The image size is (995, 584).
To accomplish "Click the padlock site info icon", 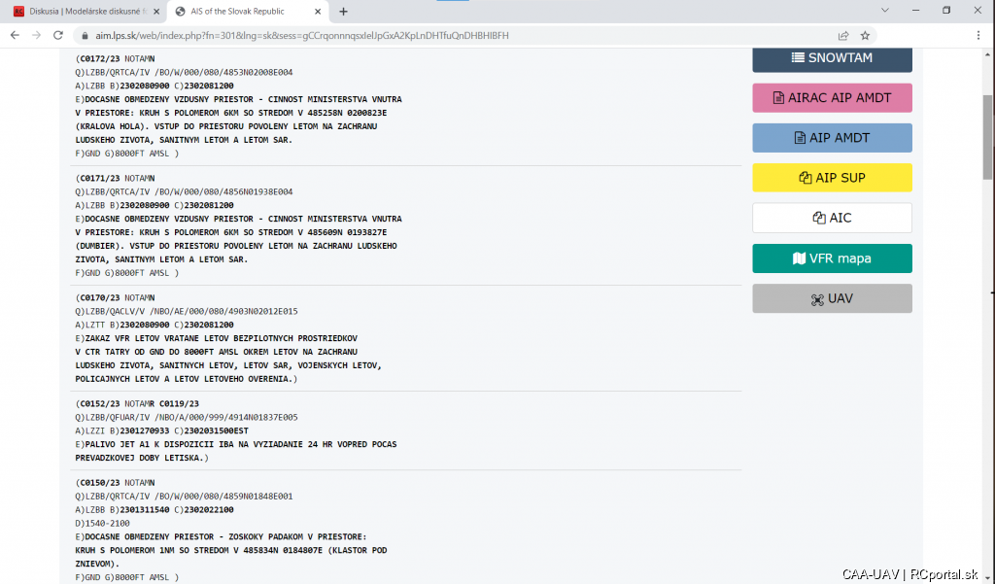I will tap(85, 36).
